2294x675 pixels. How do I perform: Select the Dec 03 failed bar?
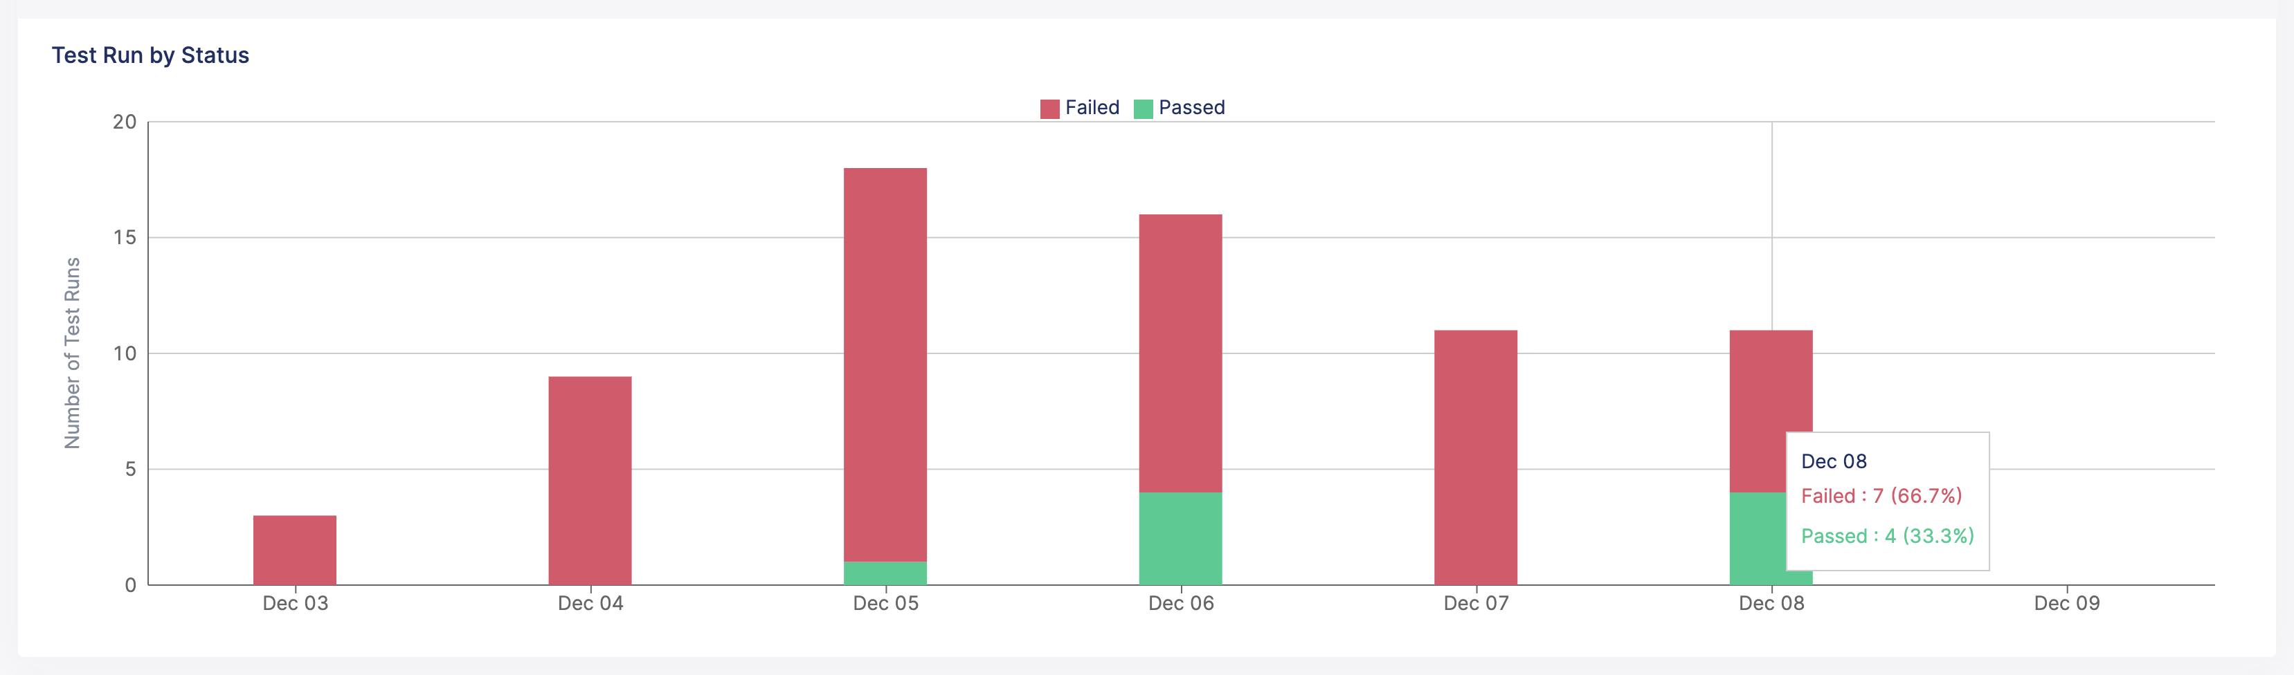pyautogui.click(x=295, y=550)
